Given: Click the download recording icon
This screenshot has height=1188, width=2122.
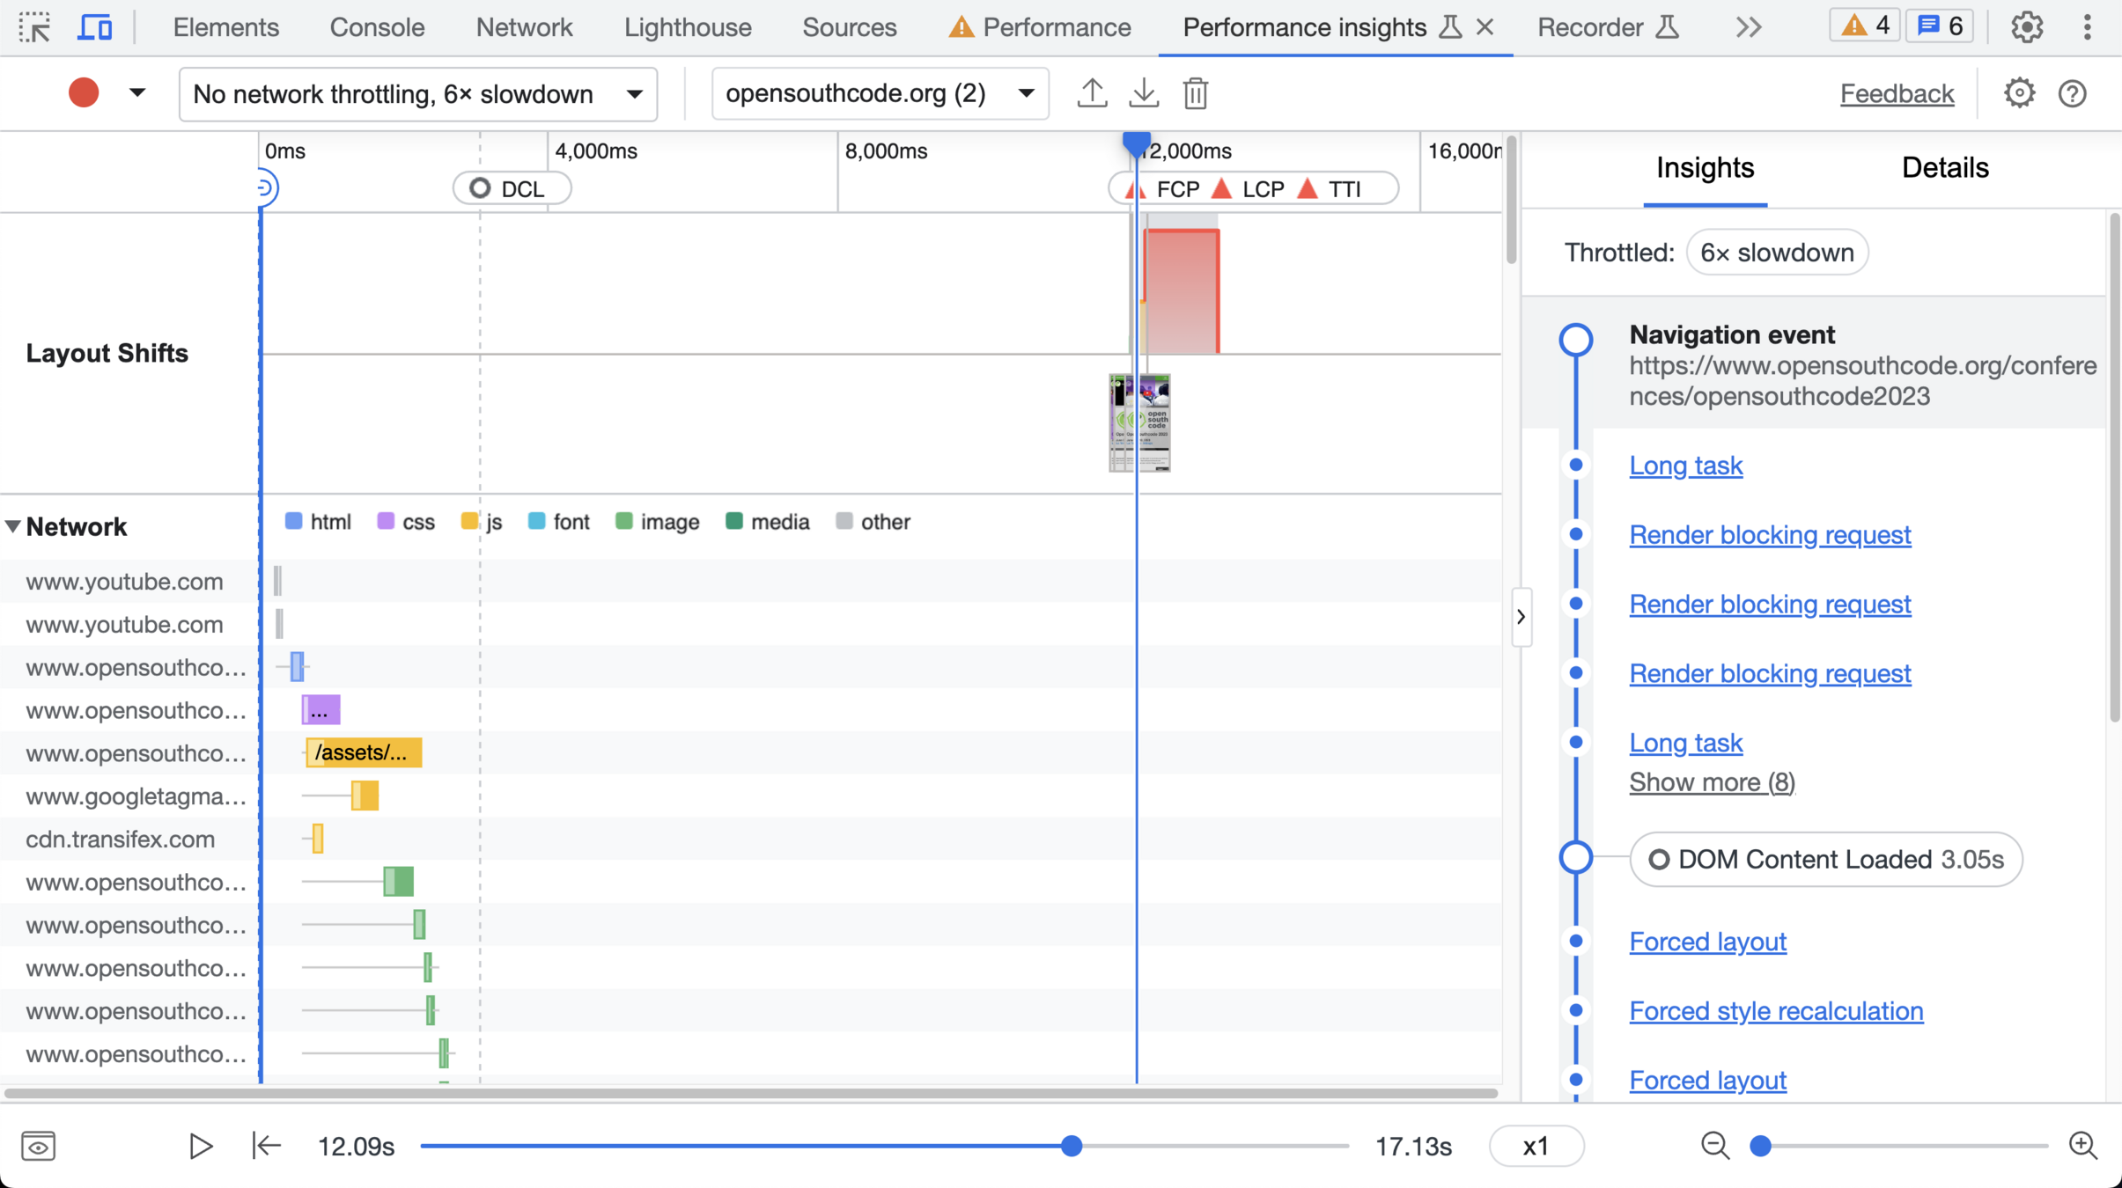Looking at the screenshot, I should pos(1144,93).
